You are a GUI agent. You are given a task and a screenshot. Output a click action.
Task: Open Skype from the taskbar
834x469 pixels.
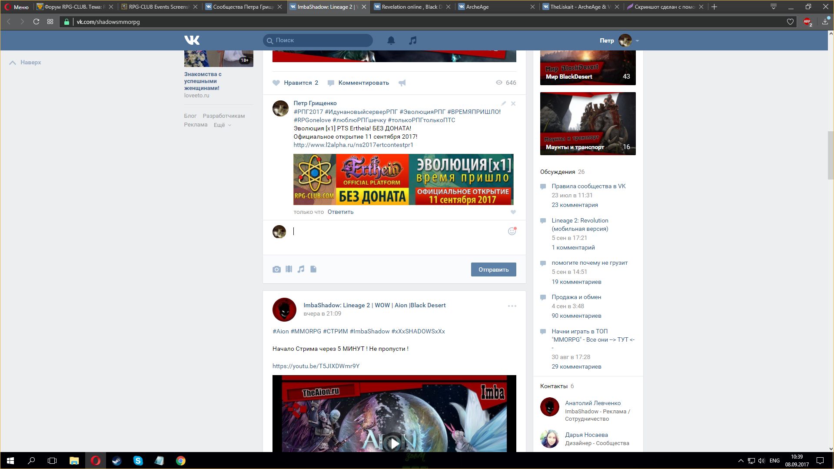tap(138, 461)
